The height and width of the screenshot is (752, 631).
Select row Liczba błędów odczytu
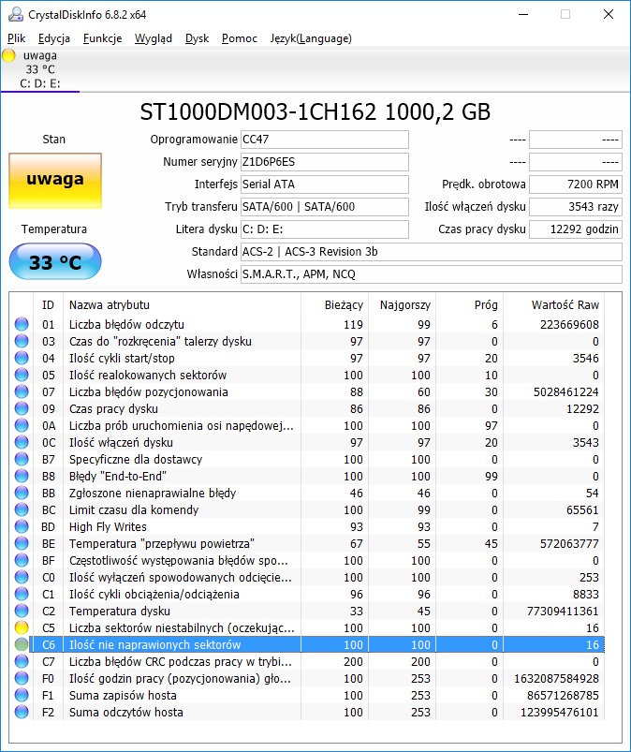(x=307, y=324)
